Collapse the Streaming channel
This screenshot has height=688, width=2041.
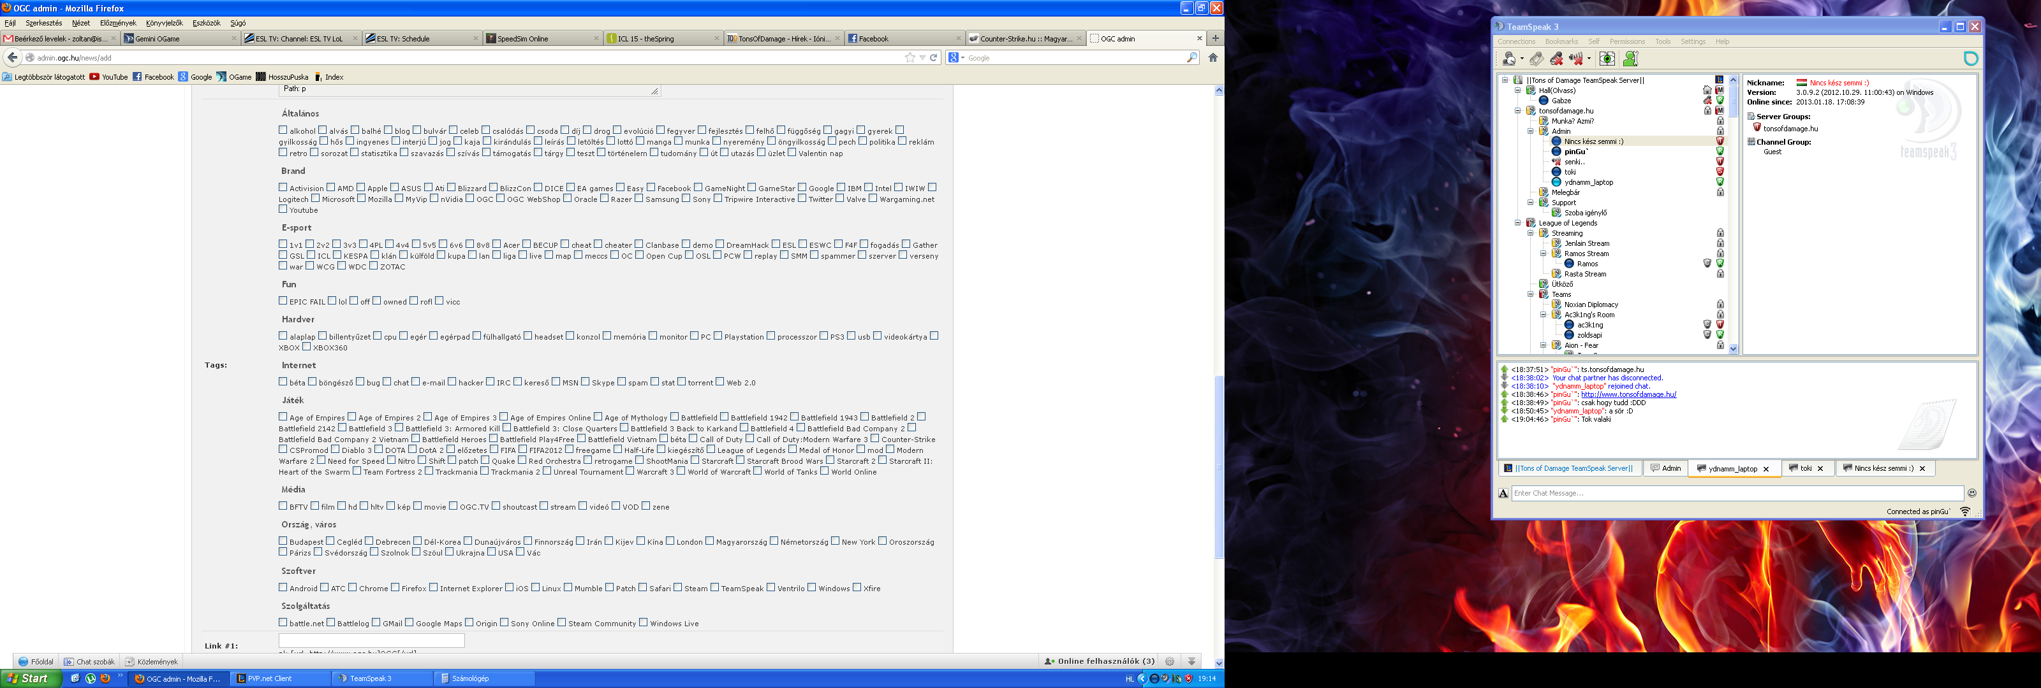tap(1530, 234)
